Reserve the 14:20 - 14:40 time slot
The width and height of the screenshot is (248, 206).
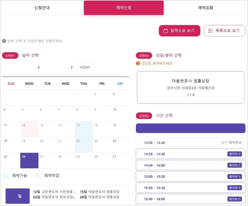[x=235, y=154]
